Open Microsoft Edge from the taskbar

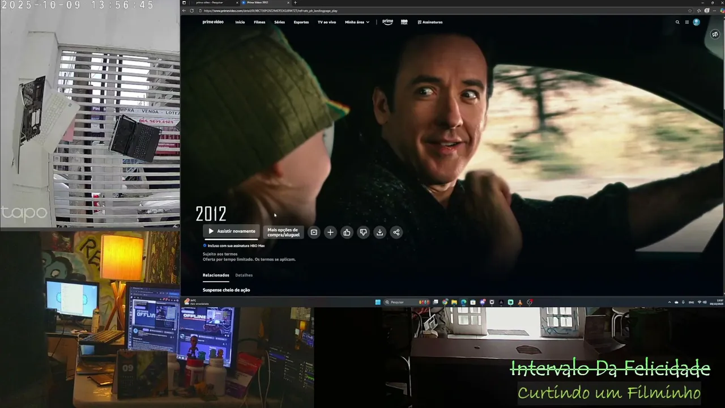(x=463, y=302)
